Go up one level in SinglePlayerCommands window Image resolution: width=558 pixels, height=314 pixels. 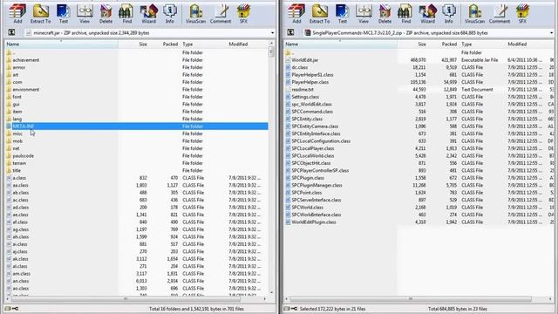(x=290, y=33)
